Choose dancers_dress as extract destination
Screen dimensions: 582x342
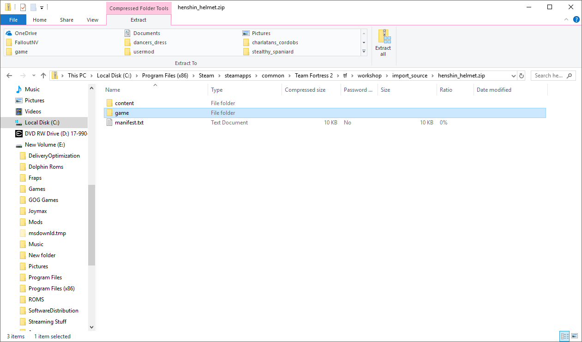(145, 42)
